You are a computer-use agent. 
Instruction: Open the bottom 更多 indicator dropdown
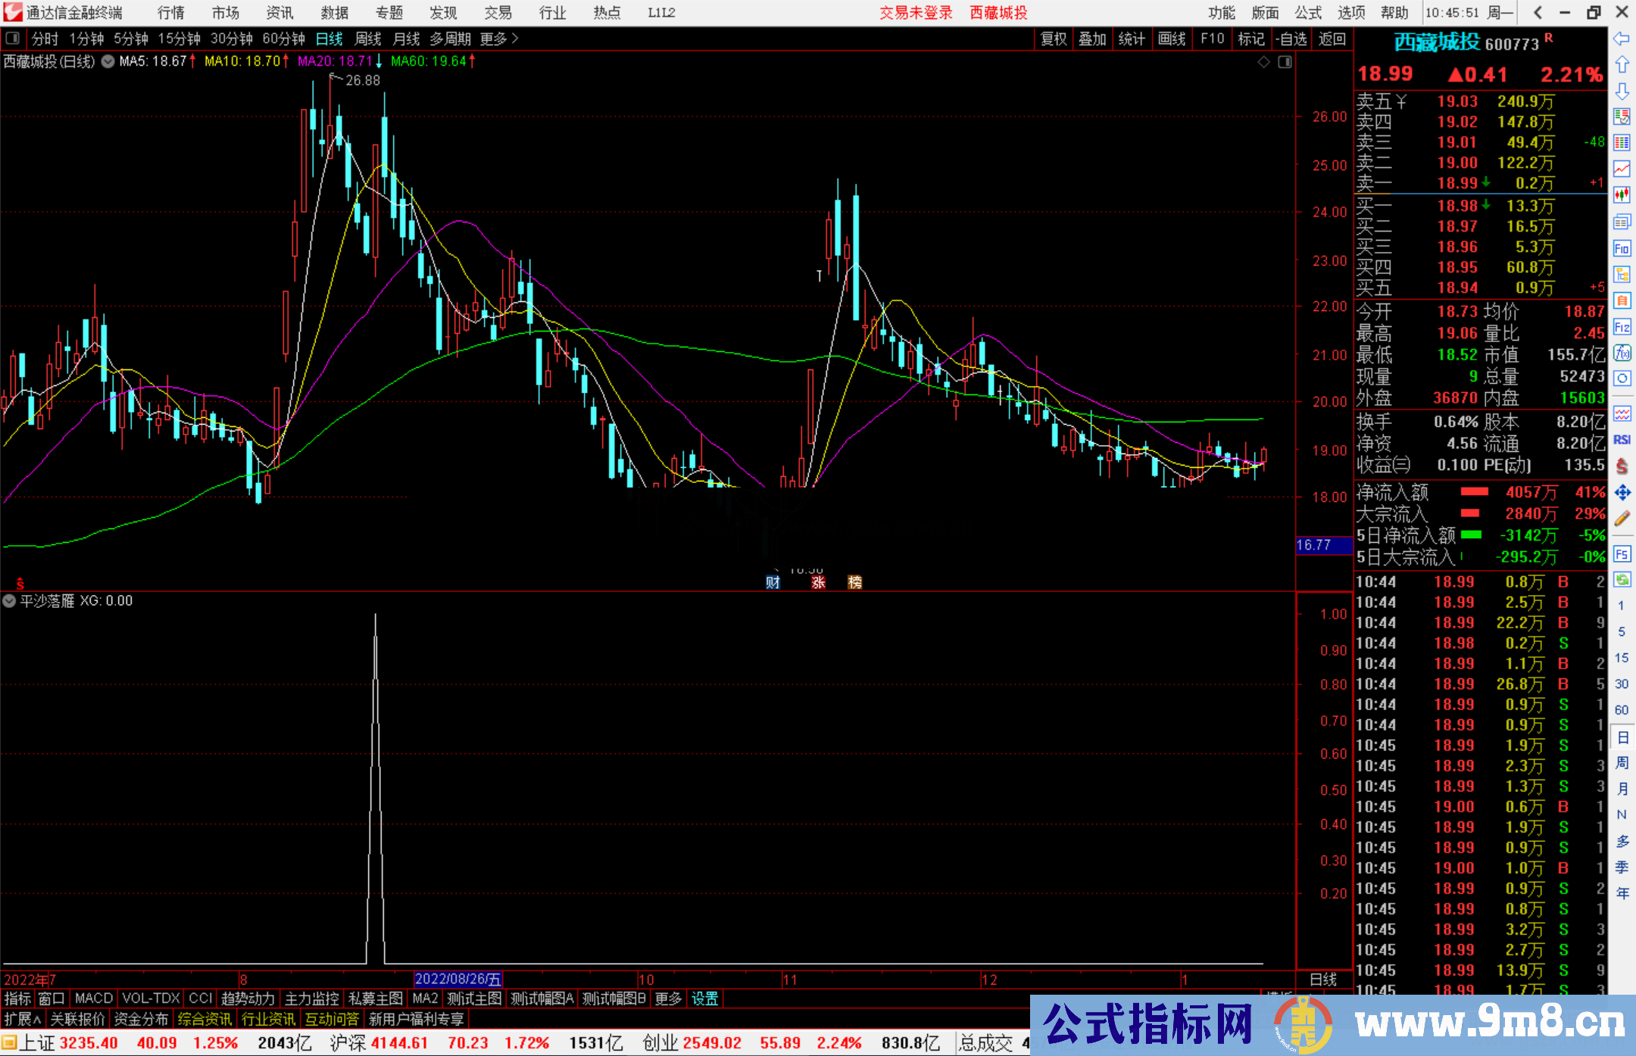[667, 998]
